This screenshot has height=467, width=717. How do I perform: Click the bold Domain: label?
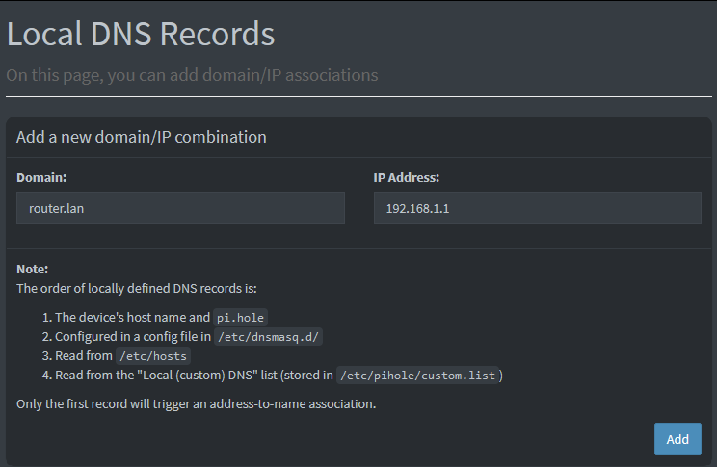coord(41,177)
